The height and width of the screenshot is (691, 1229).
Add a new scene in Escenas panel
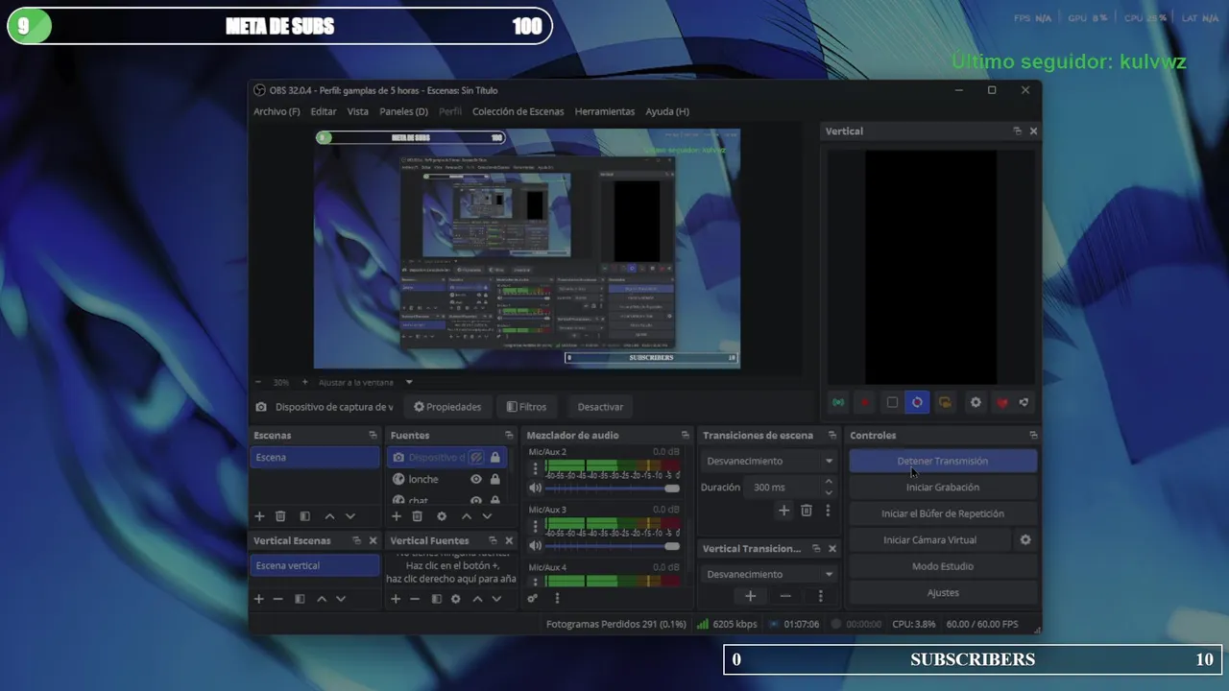(x=259, y=516)
